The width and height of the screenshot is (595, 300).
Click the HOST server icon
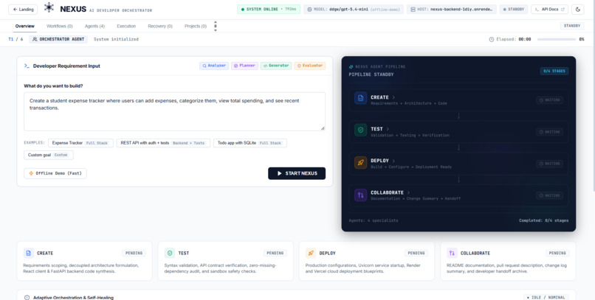[x=413, y=10]
